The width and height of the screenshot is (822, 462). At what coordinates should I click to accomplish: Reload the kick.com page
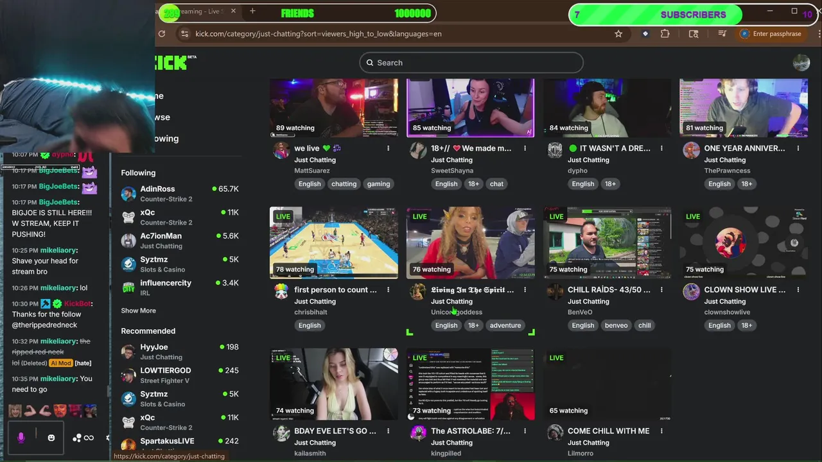coord(162,34)
